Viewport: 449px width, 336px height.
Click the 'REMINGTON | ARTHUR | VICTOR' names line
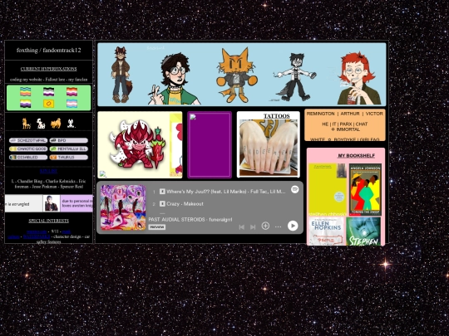point(345,114)
